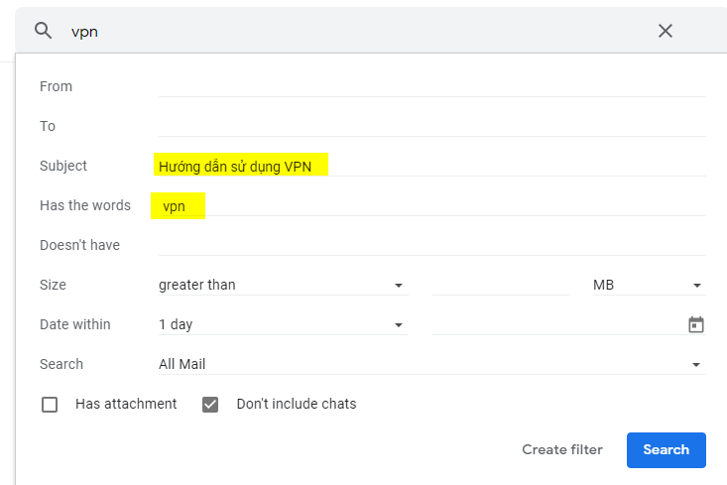Focus the From input field
727x485 pixels.
click(431, 86)
